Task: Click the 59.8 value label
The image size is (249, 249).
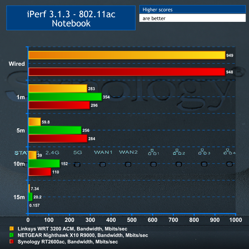Action: tap(46, 122)
